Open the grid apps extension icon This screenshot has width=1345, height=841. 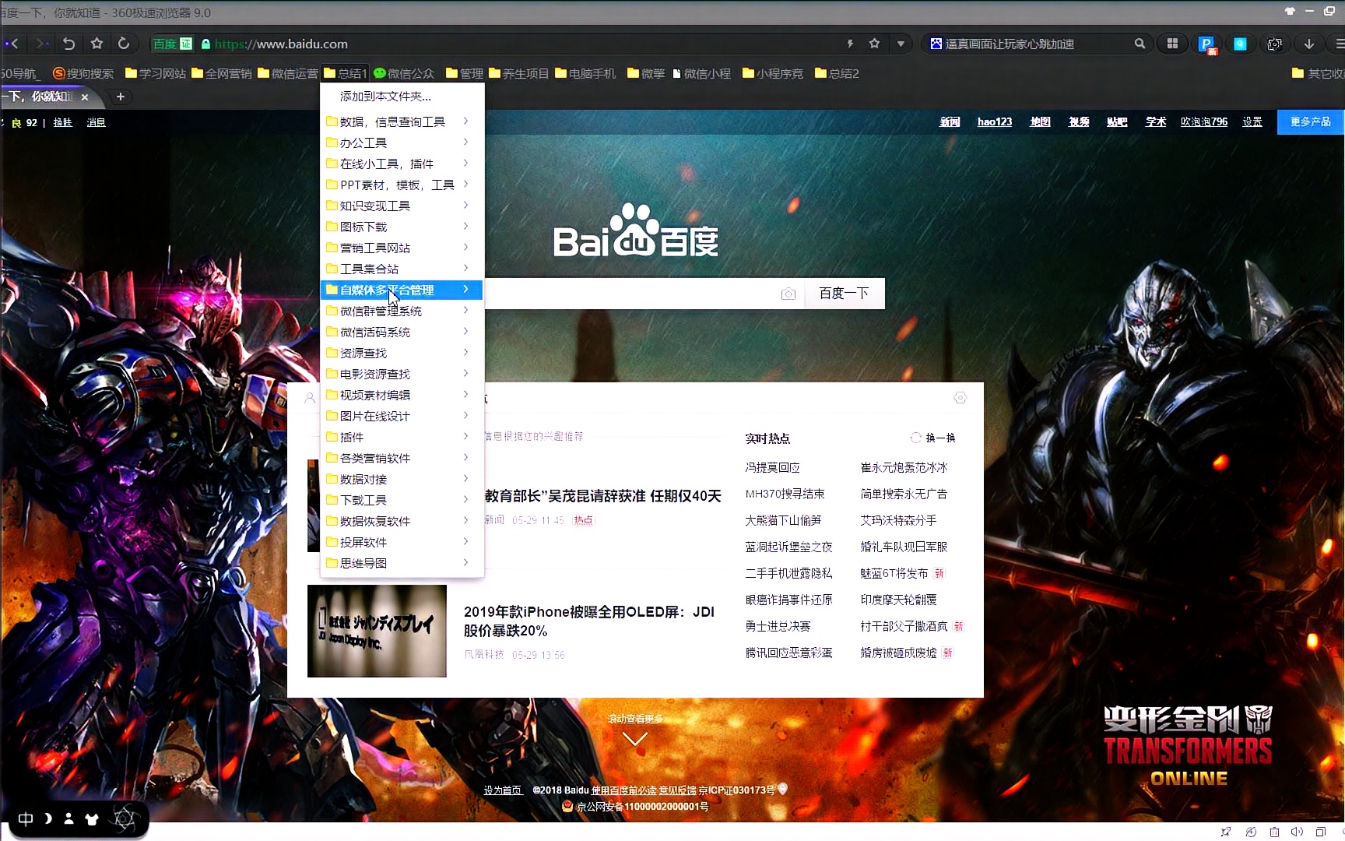(x=1172, y=44)
